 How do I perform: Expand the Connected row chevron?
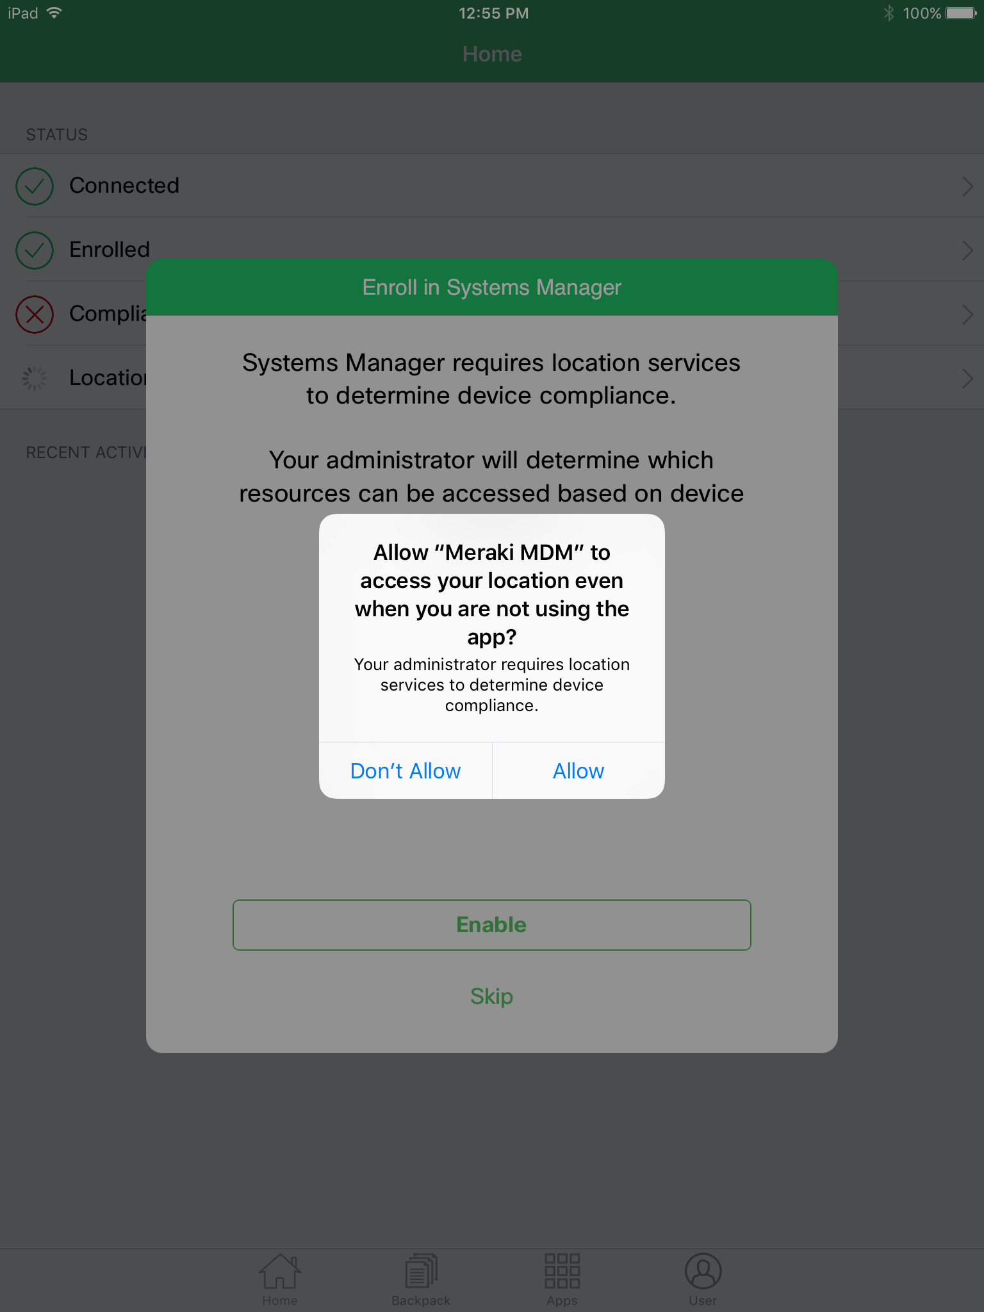tap(967, 186)
